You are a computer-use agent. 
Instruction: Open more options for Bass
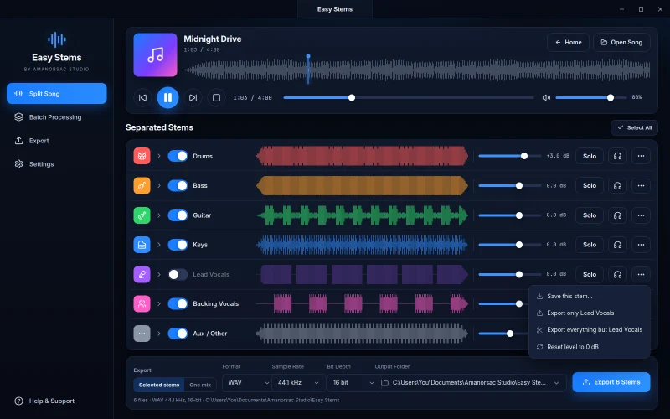[x=641, y=185]
